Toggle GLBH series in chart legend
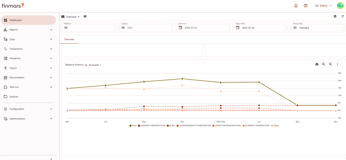Image resolution: width=346 pixels, height=160 pixels. pos(171,126)
